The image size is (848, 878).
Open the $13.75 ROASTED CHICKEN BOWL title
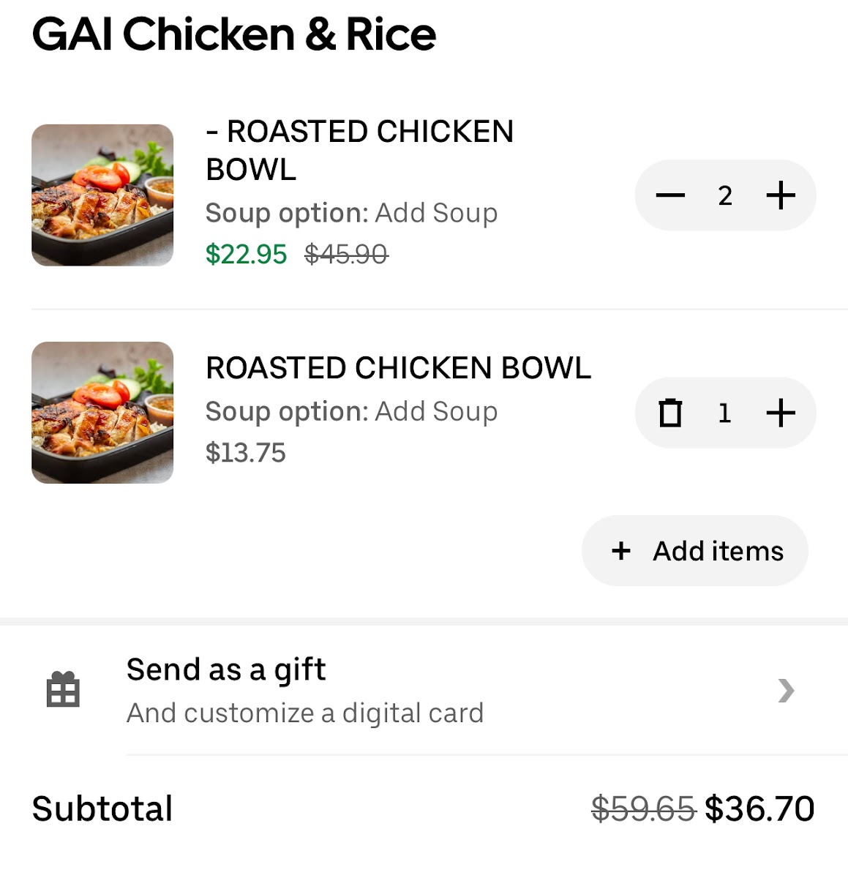pyautogui.click(x=398, y=368)
